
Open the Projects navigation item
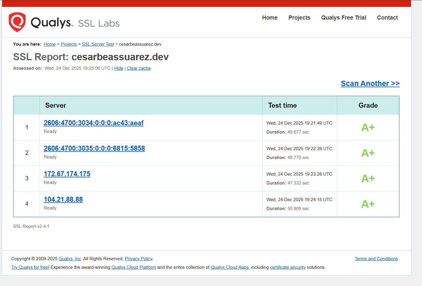(299, 18)
